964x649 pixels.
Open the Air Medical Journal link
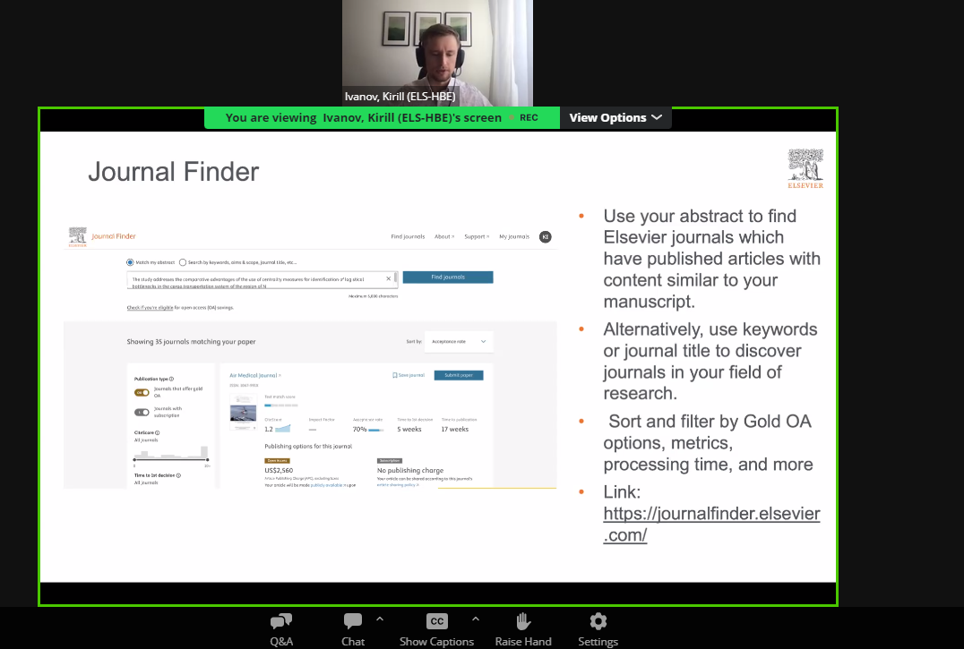[254, 375]
